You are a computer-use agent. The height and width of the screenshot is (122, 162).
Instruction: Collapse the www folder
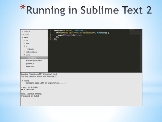click(x=23, y=37)
